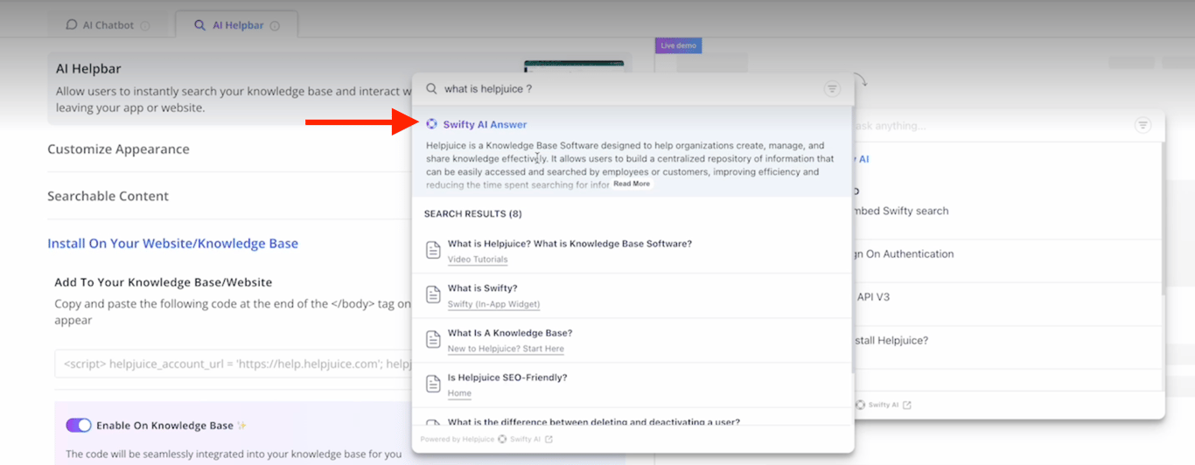
Task: Click chat bubble icon on AI Chatbot tab
Action: pos(72,25)
